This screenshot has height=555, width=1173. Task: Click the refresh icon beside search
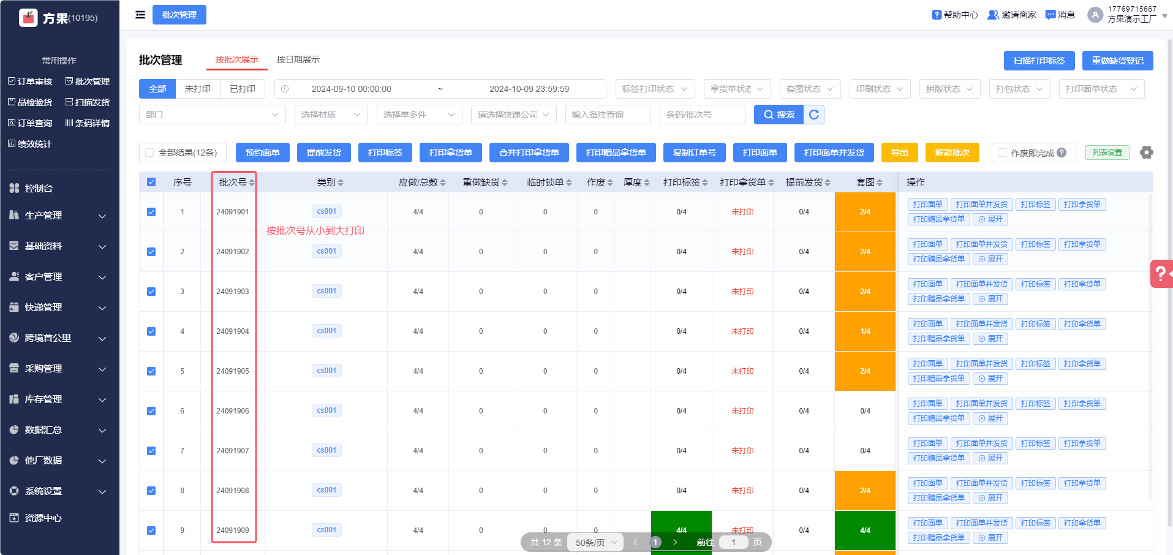(x=813, y=115)
